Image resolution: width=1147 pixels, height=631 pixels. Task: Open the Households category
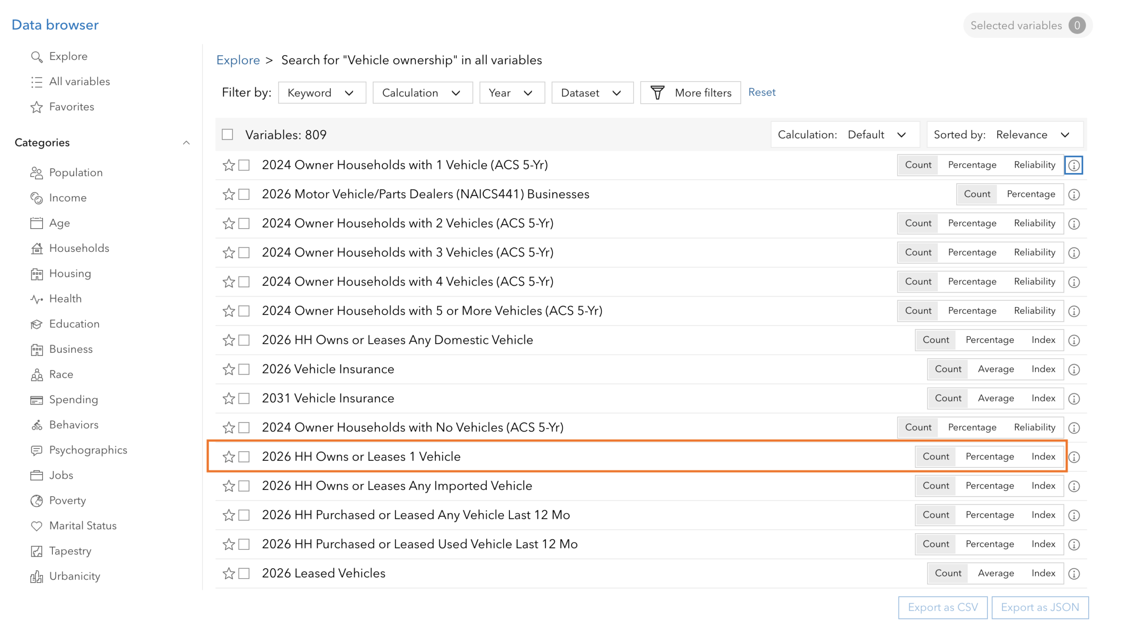pos(69,248)
